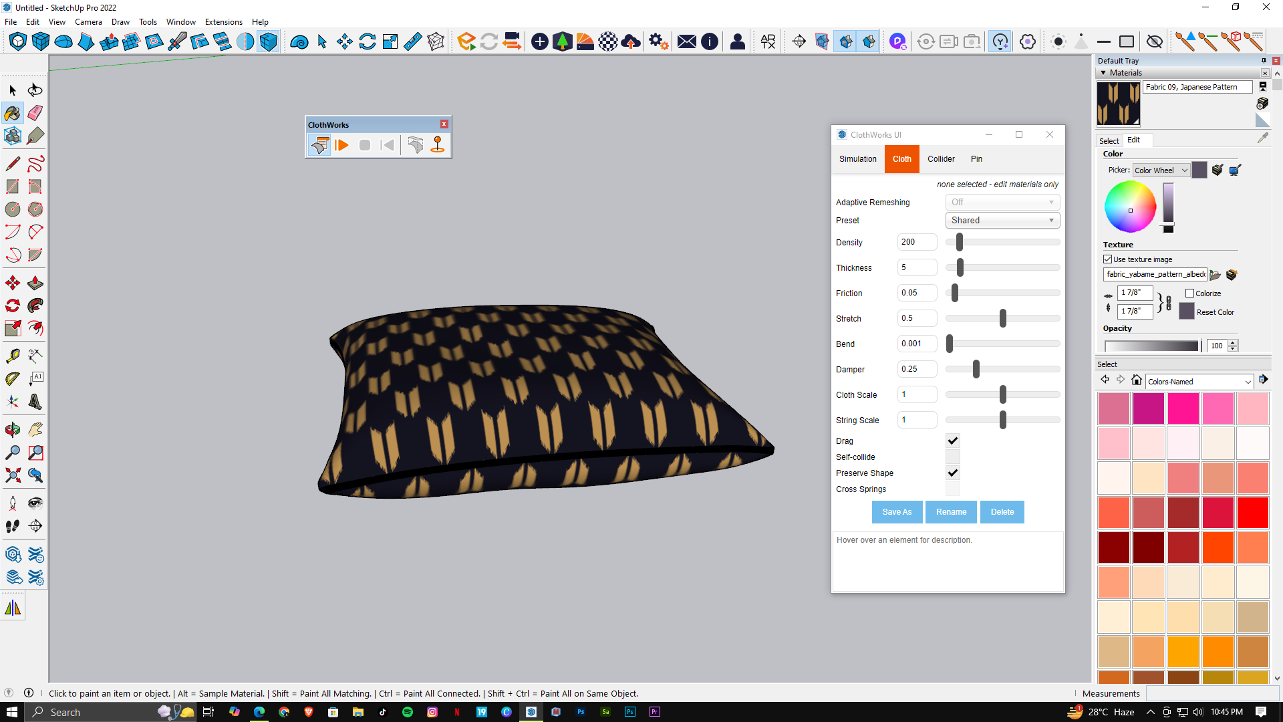This screenshot has width=1283, height=722.
Task: Select the Eraser tool in left toolbar
Action: [x=35, y=113]
